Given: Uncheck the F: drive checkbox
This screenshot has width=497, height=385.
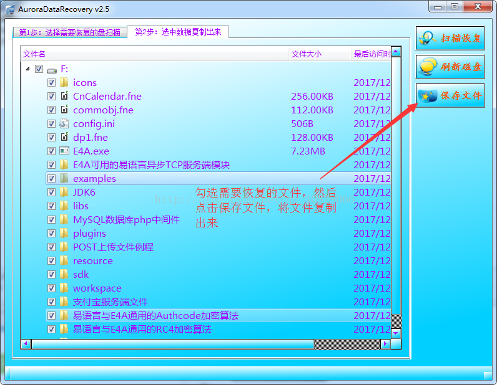Looking at the screenshot, I should [39, 69].
